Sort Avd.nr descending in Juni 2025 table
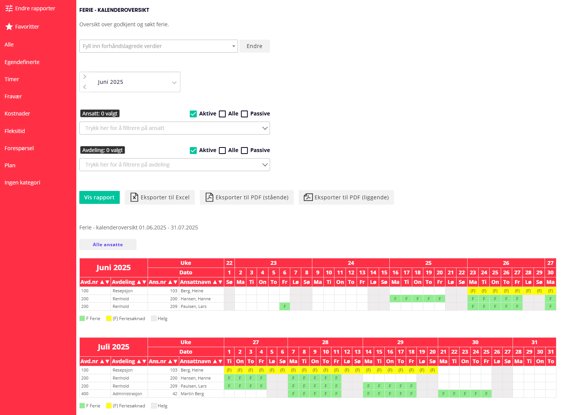 107,282
